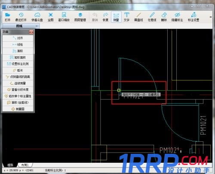Open 标注设置 annotation settings

tap(193, 17)
